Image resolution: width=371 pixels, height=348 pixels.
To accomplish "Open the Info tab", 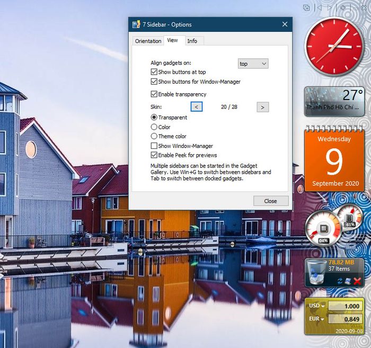I will [x=192, y=41].
